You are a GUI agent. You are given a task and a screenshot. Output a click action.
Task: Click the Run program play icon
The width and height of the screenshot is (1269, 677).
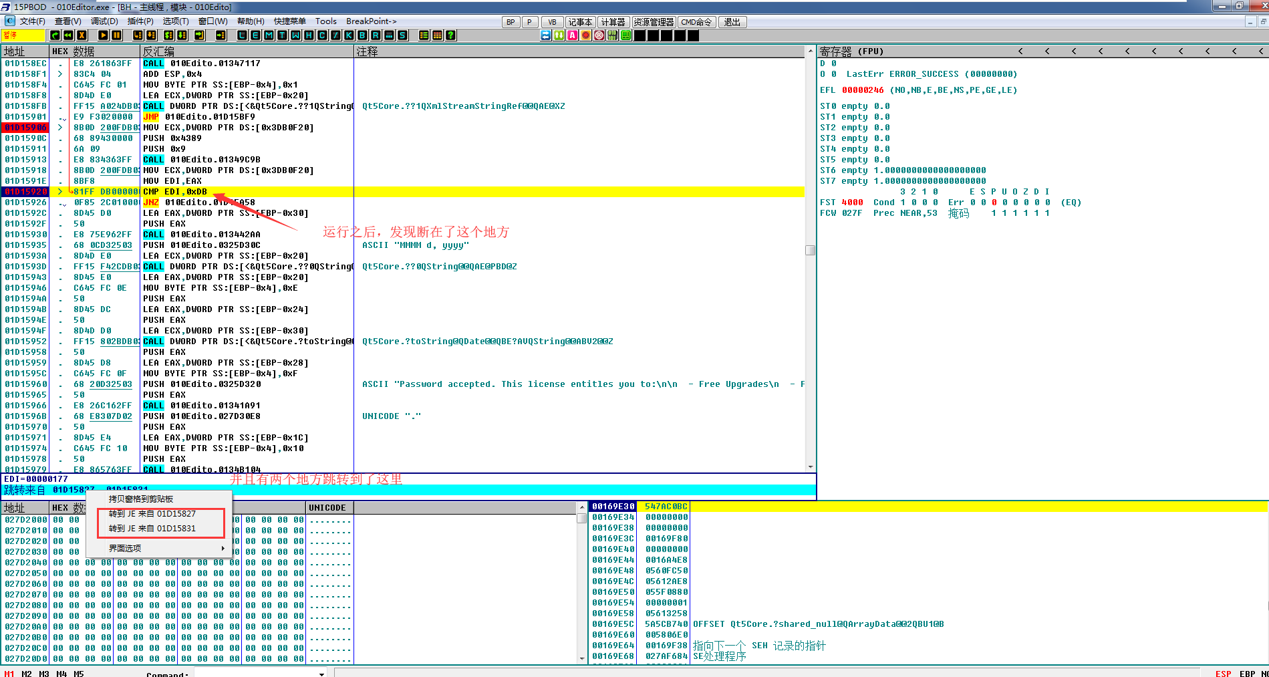pyautogui.click(x=103, y=35)
